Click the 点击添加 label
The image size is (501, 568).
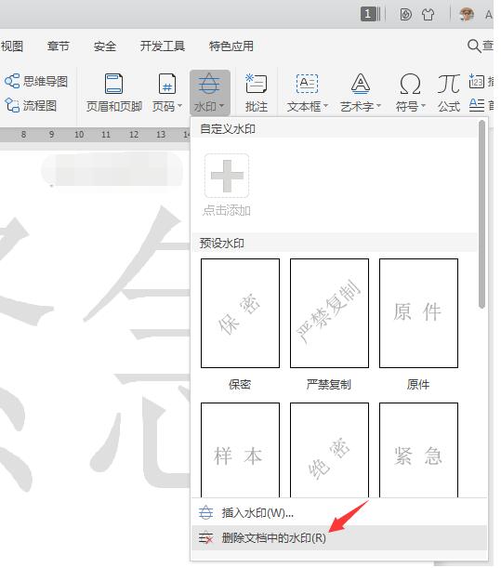click(x=227, y=210)
